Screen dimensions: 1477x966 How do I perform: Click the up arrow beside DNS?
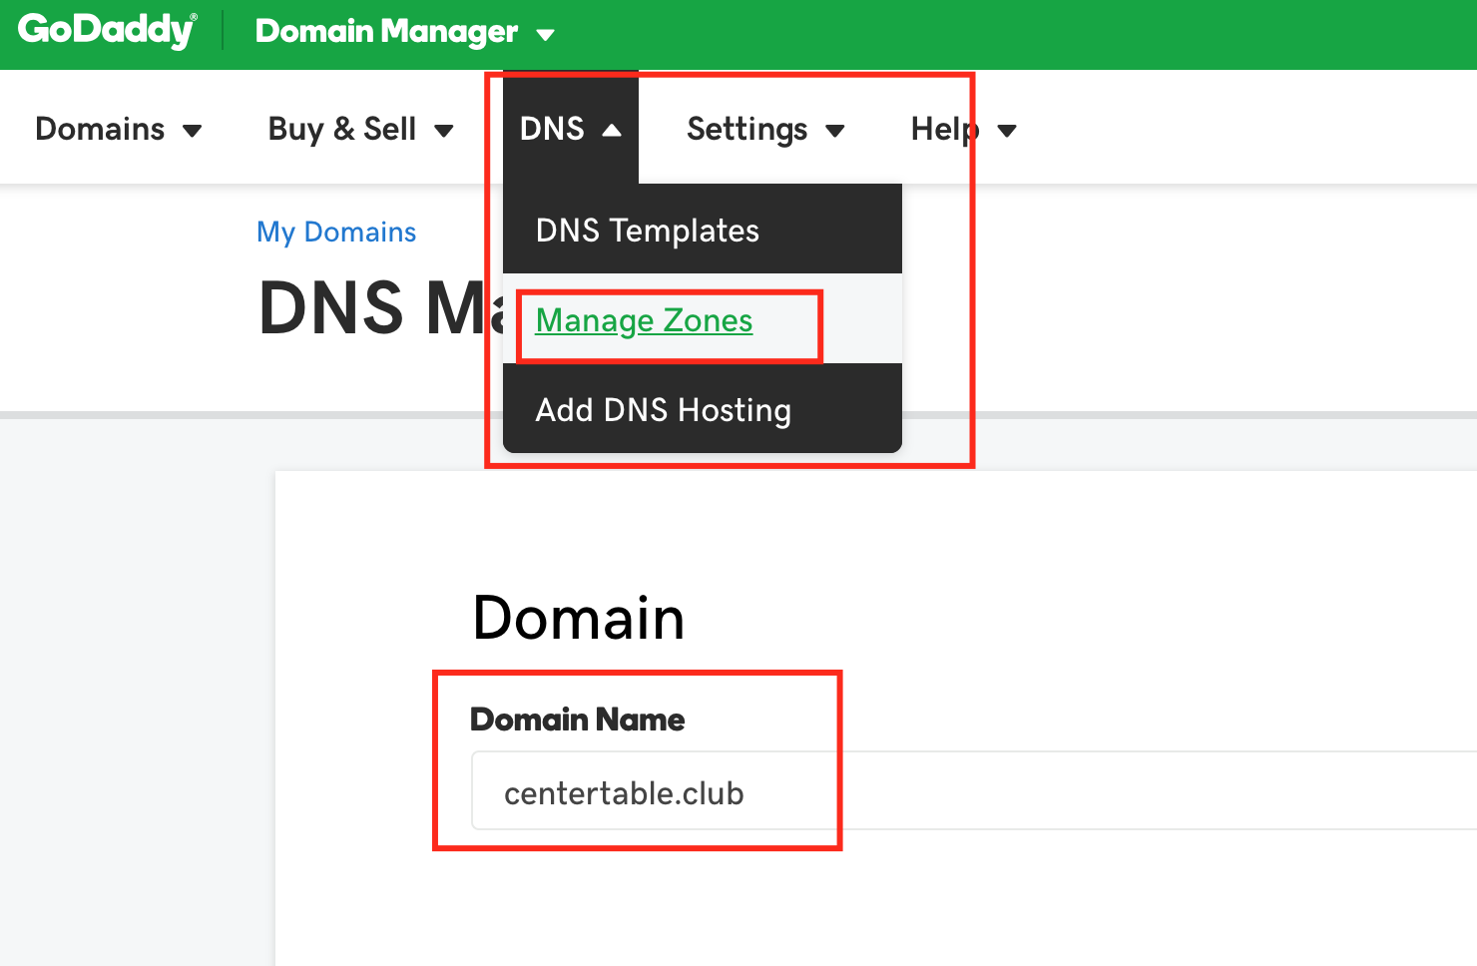pyautogui.click(x=612, y=130)
